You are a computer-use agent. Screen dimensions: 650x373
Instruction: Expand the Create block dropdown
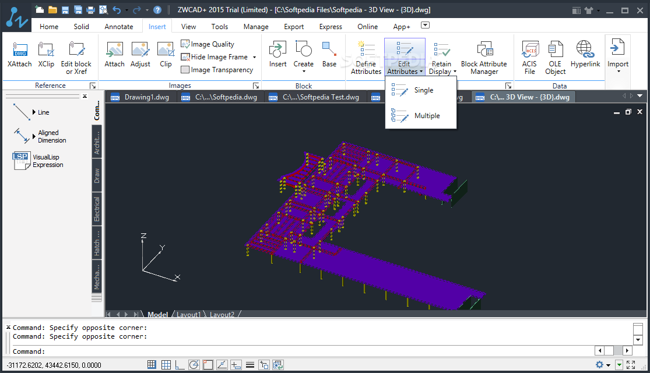(x=304, y=72)
